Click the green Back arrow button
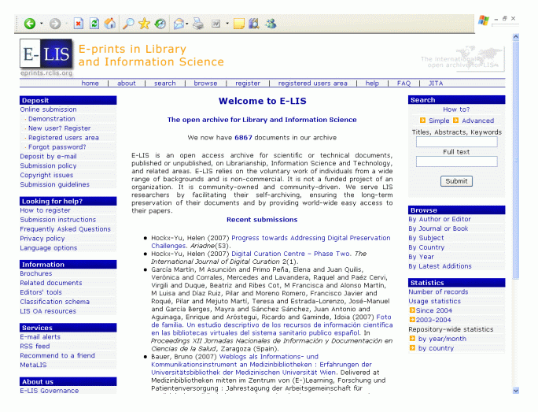 [29, 24]
